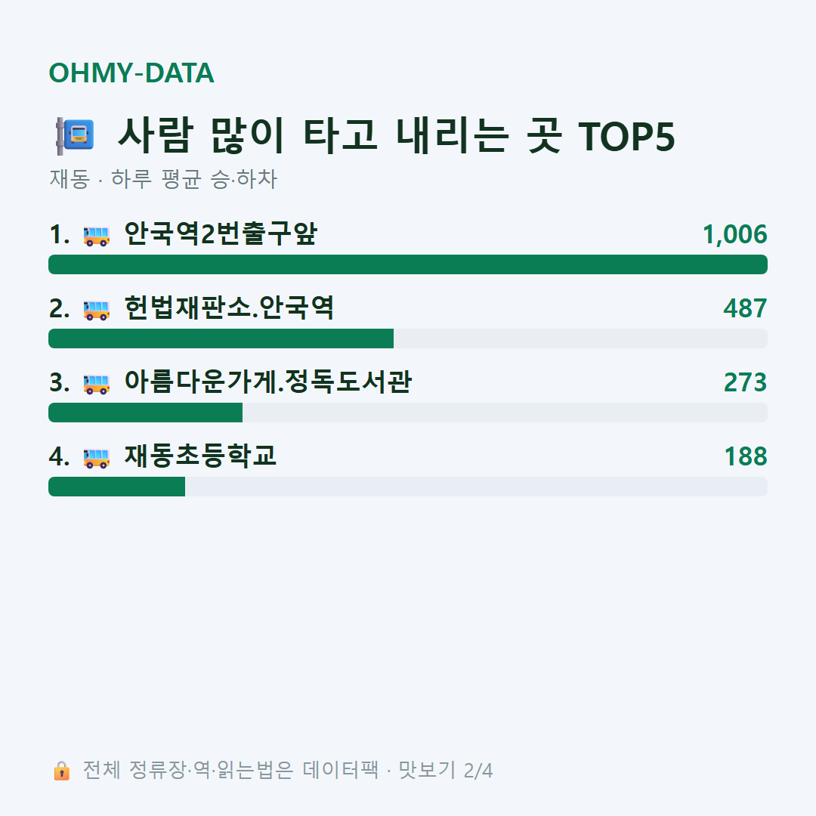Image resolution: width=816 pixels, height=816 pixels.
Task: Click the green progress bar for rank 2
Action: 221,338
